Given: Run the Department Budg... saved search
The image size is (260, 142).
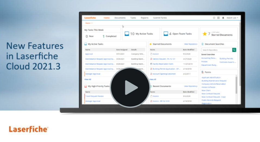Looking at the screenshot, I should 209,65.
